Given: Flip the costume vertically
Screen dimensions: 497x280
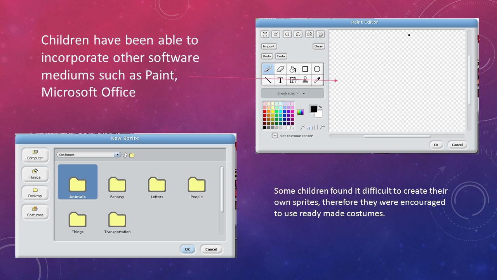Looking at the screenshot, I should (320, 34).
